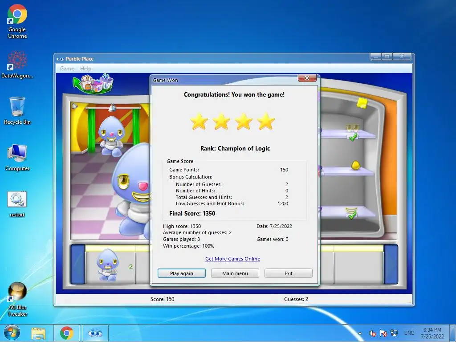Viewport: 456px width, 342px height.
Task: Click the Purble Place home village icon
Action: click(93, 83)
